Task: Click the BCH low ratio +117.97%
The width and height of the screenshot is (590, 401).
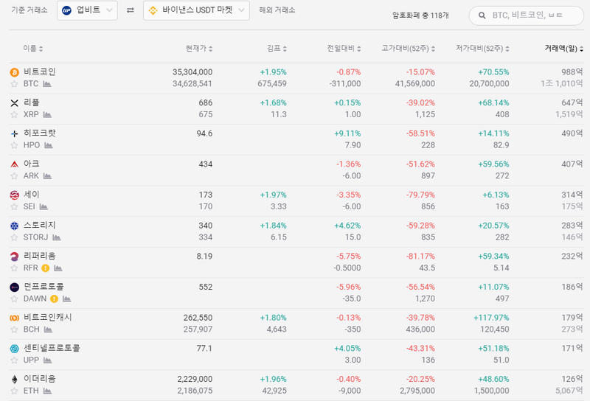Action: (491, 318)
